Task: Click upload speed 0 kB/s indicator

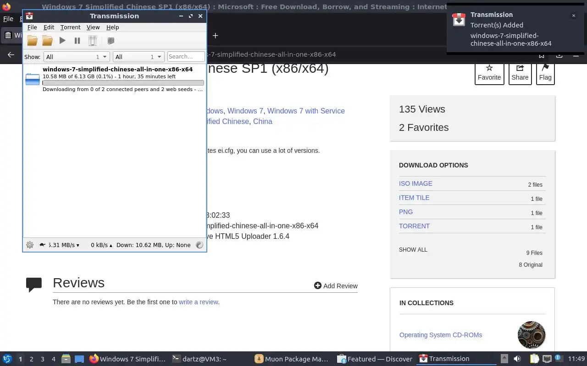Action: click(x=101, y=245)
